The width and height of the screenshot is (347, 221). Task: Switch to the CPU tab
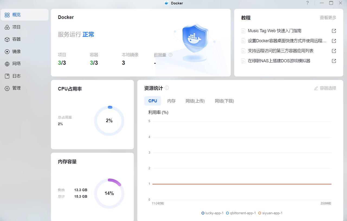tap(153, 101)
